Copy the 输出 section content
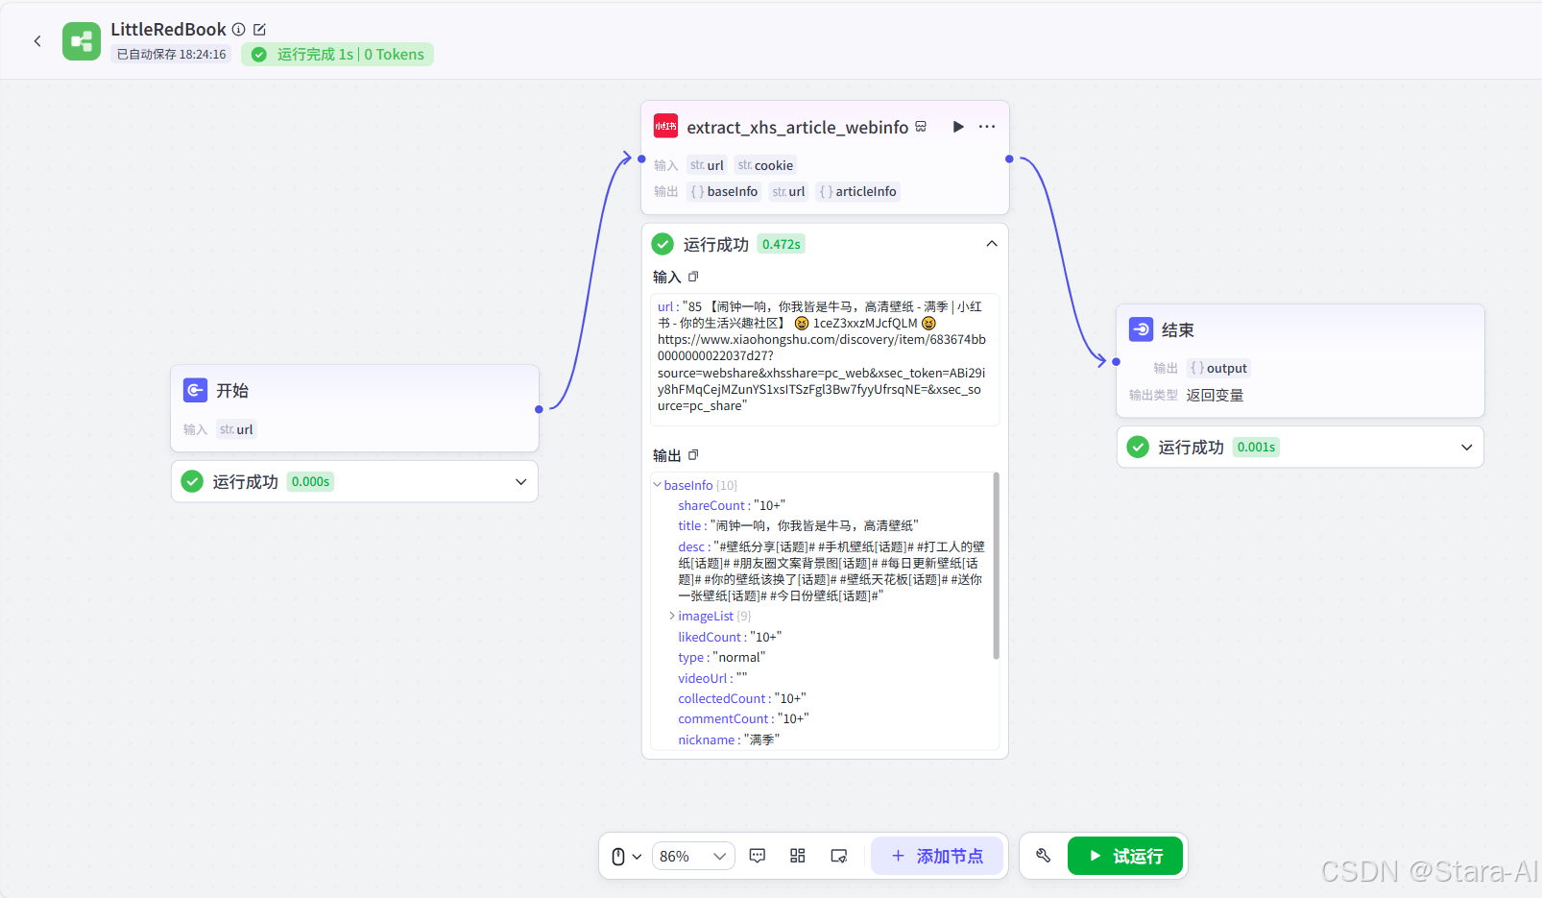 (693, 455)
